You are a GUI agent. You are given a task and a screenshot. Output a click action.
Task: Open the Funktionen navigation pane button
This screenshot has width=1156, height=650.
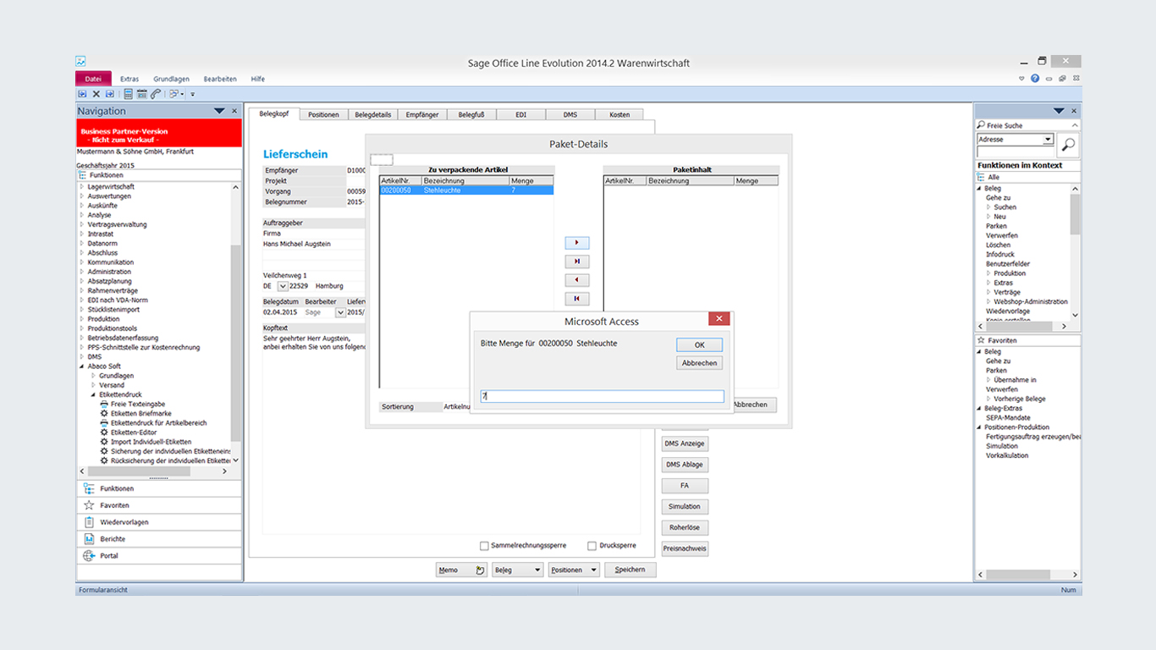(x=158, y=488)
